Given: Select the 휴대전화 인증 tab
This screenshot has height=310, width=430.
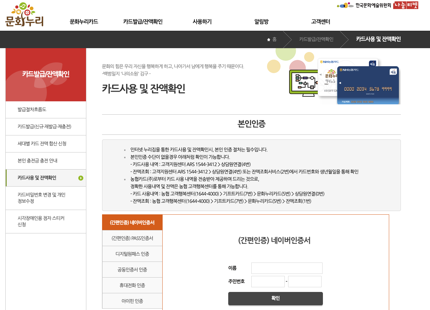Looking at the screenshot, I should click(132, 285).
